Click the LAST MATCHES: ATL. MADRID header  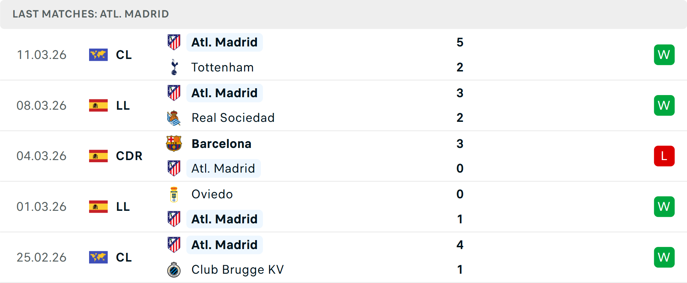[x=90, y=14]
